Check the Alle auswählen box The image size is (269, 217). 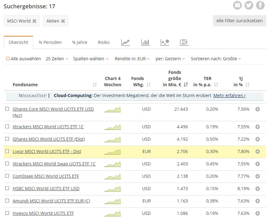pyautogui.click(x=8, y=59)
